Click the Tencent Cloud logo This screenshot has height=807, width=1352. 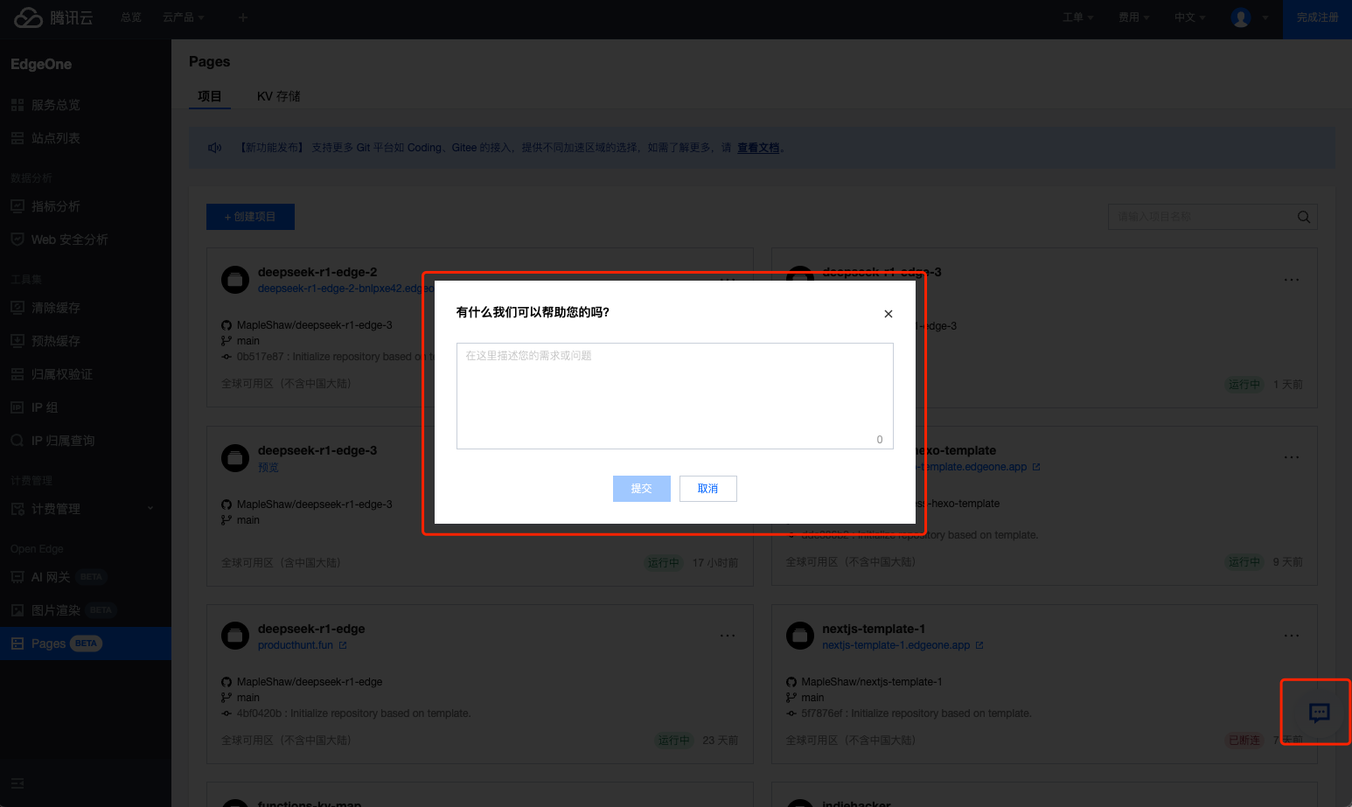tap(53, 17)
